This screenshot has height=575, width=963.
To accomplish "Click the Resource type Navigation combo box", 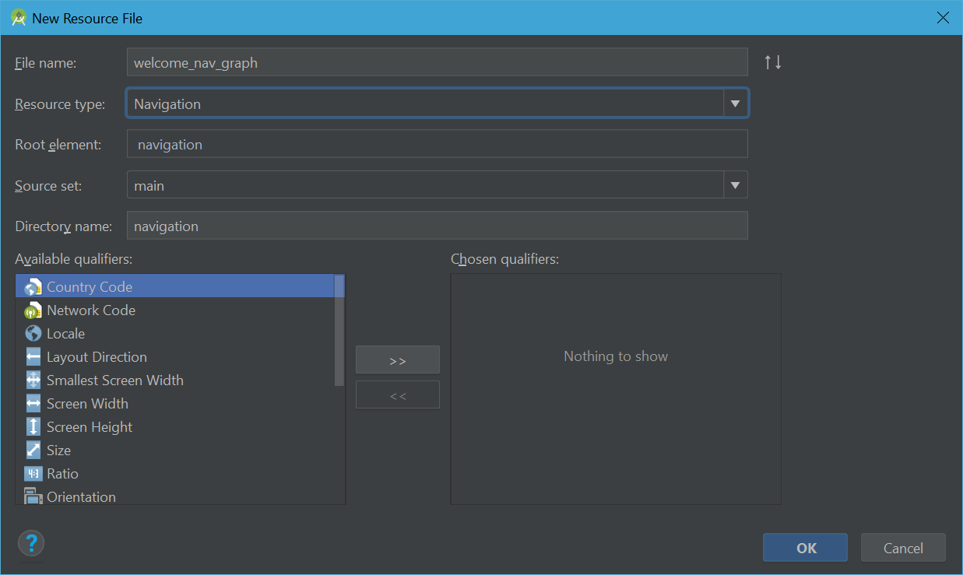I will coord(438,103).
